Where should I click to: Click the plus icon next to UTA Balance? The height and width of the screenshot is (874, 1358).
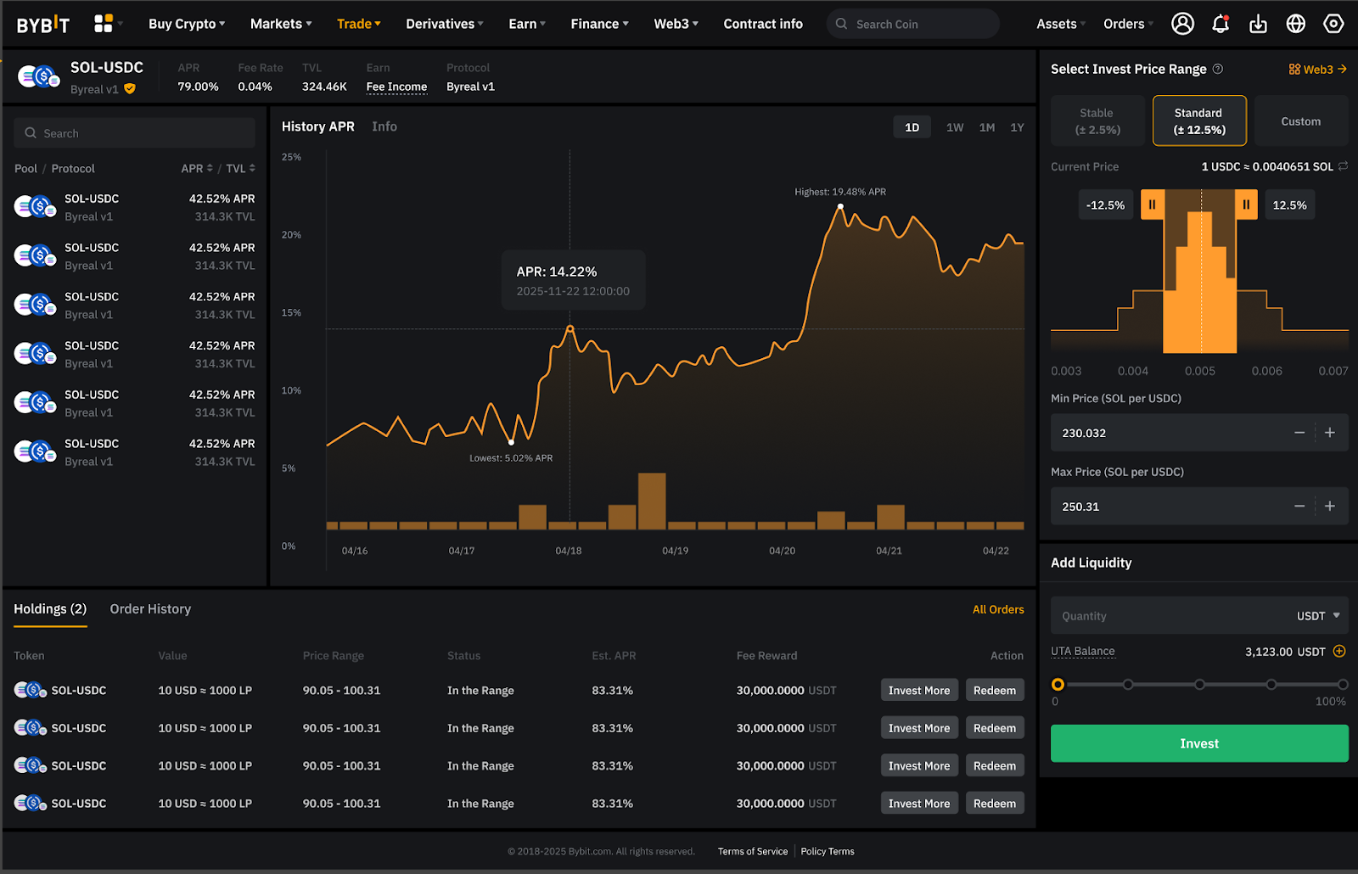1339,652
